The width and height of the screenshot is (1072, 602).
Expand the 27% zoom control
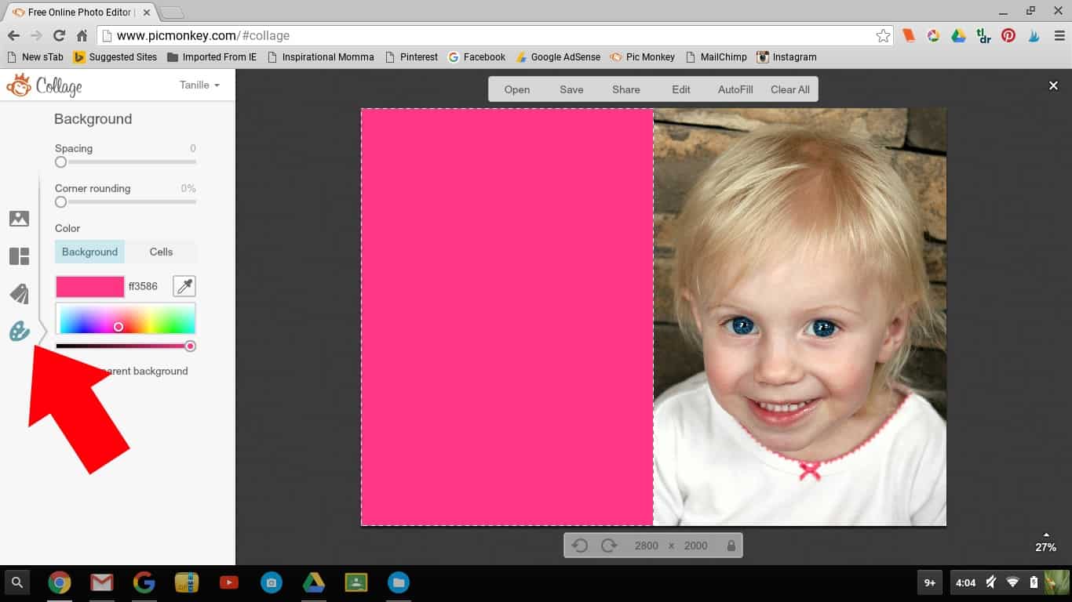point(1045,542)
